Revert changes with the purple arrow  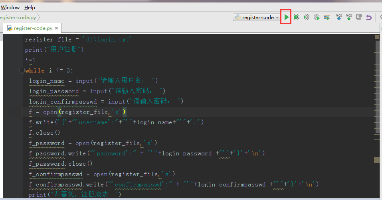(x=369, y=17)
